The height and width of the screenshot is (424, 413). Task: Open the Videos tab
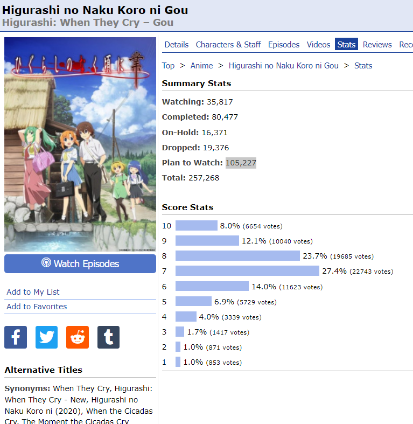319,45
